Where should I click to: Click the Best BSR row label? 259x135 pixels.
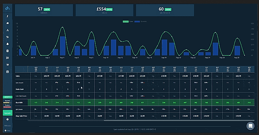[x=19, y=103]
